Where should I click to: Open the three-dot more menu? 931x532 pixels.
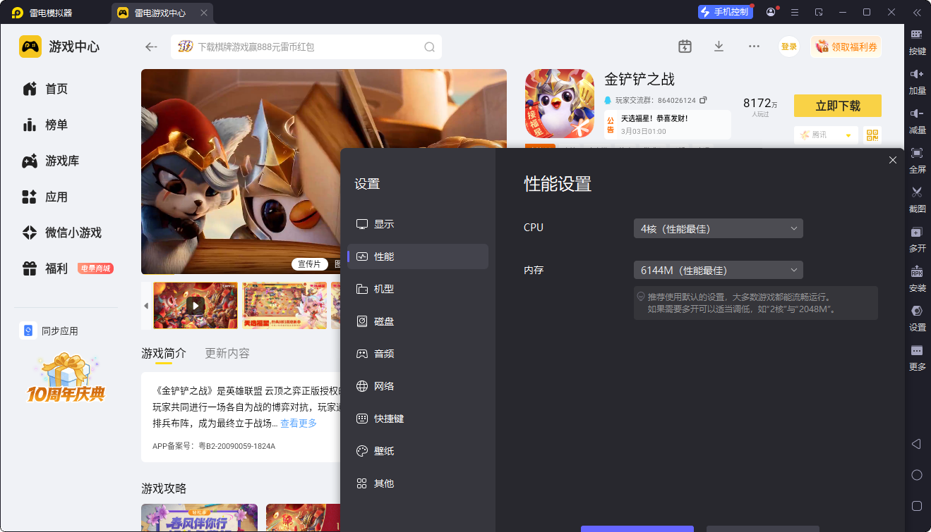pos(754,47)
